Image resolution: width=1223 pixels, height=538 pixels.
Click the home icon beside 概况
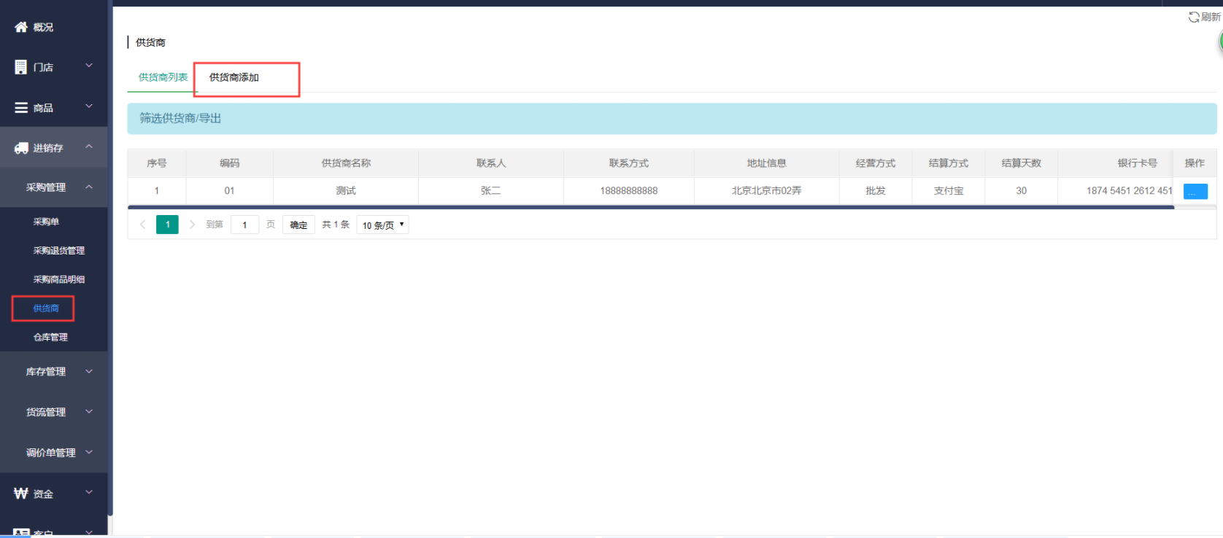pos(21,27)
